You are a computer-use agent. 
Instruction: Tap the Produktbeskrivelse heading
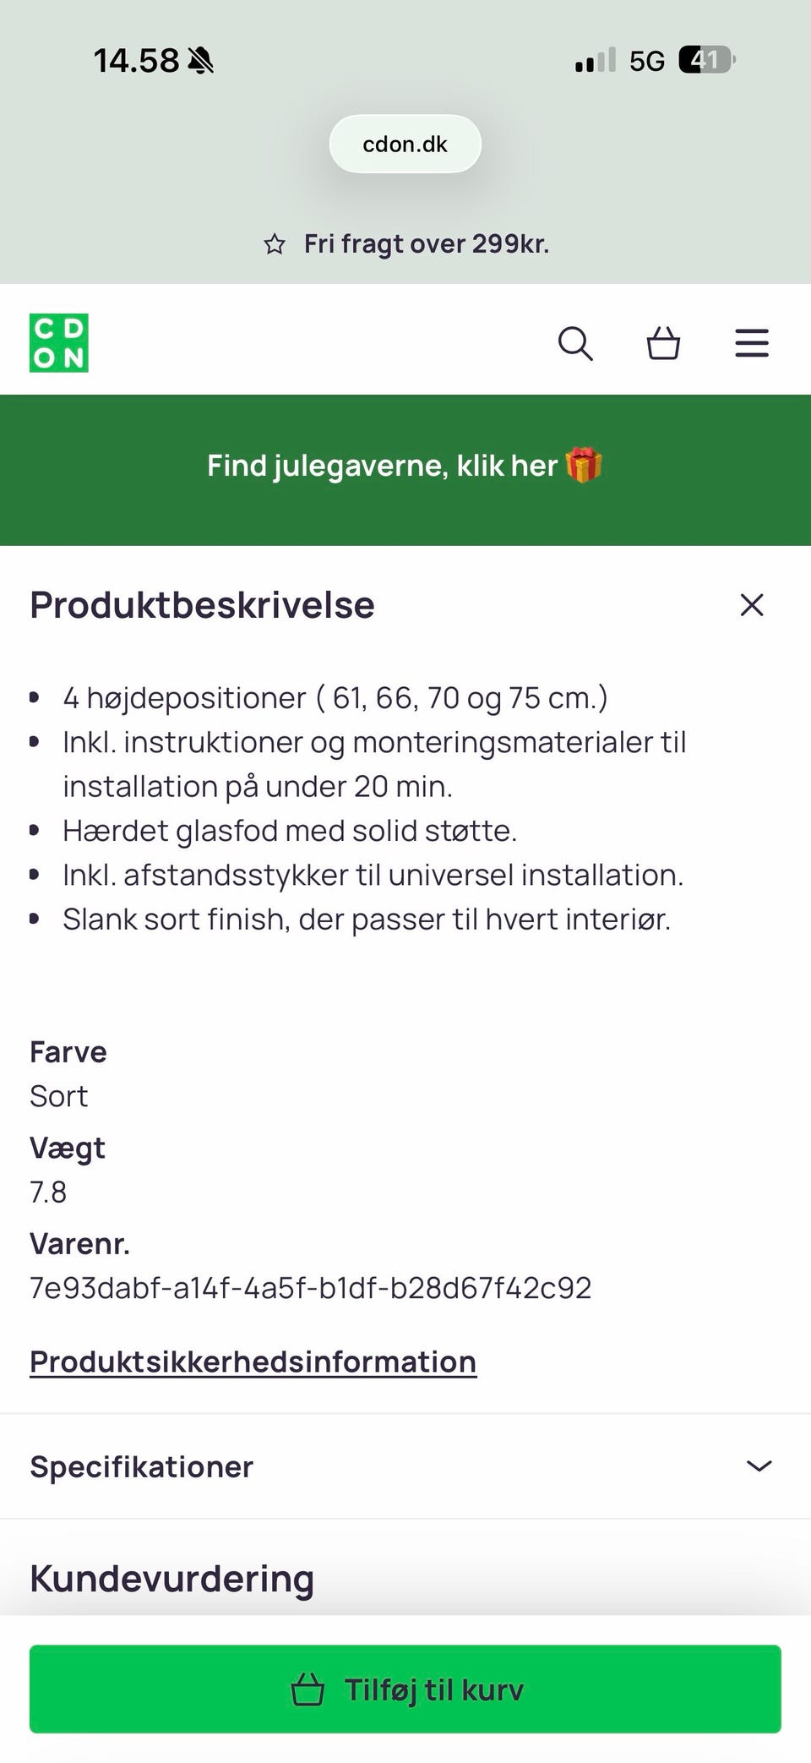coord(202,605)
